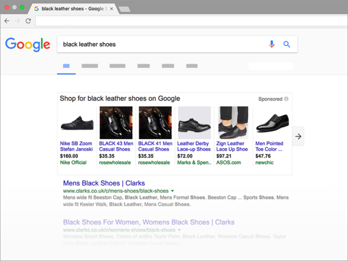The image size is (348, 261).
Task: Open BLACK 41 Men Casual Shoes link
Action: [x=155, y=146]
